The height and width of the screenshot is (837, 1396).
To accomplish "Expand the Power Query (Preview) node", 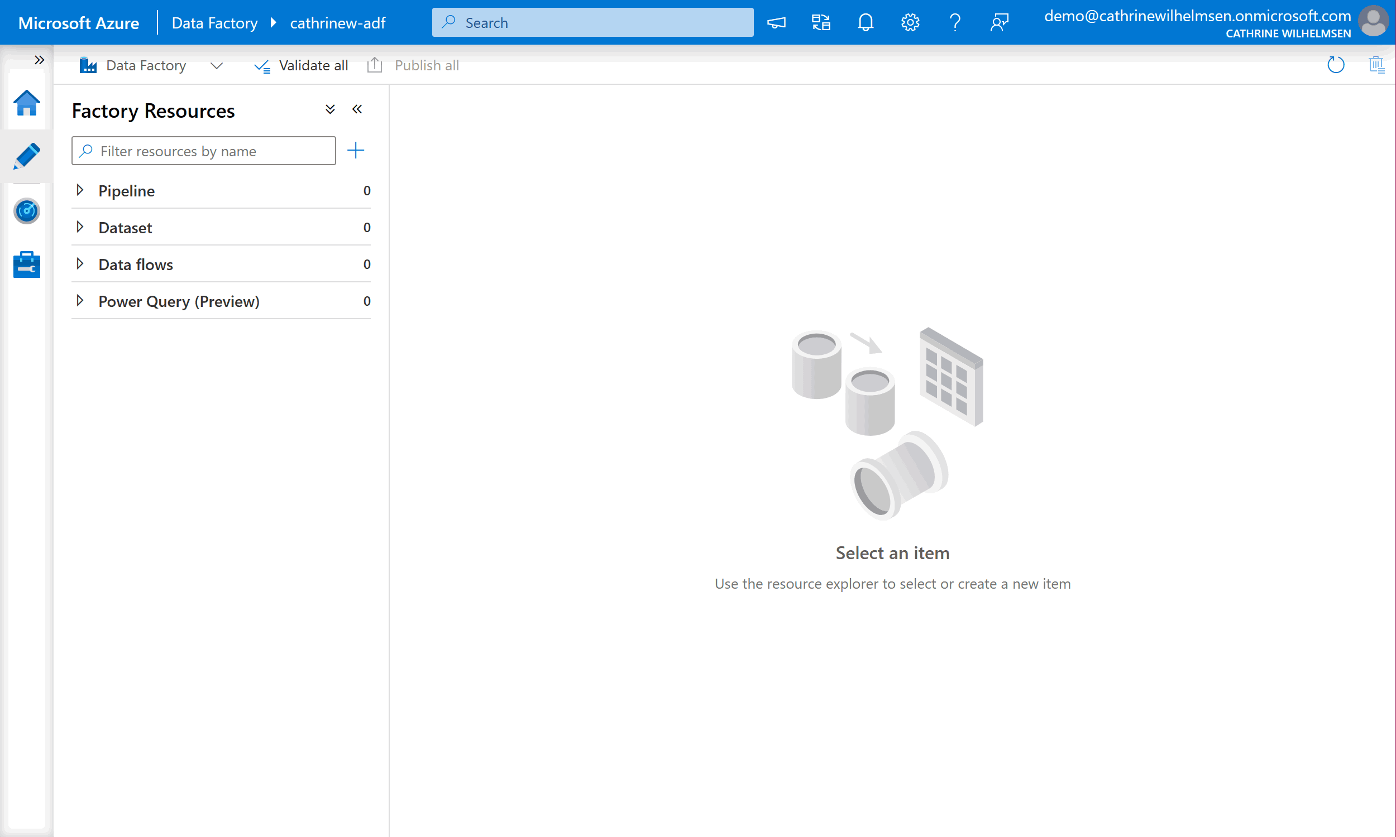I will tap(80, 301).
